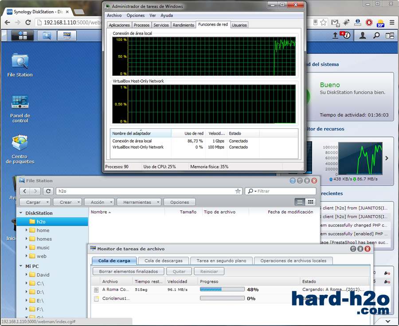Sort by Nombre del adaptador column
This screenshot has width=399, height=326.
tap(141, 133)
